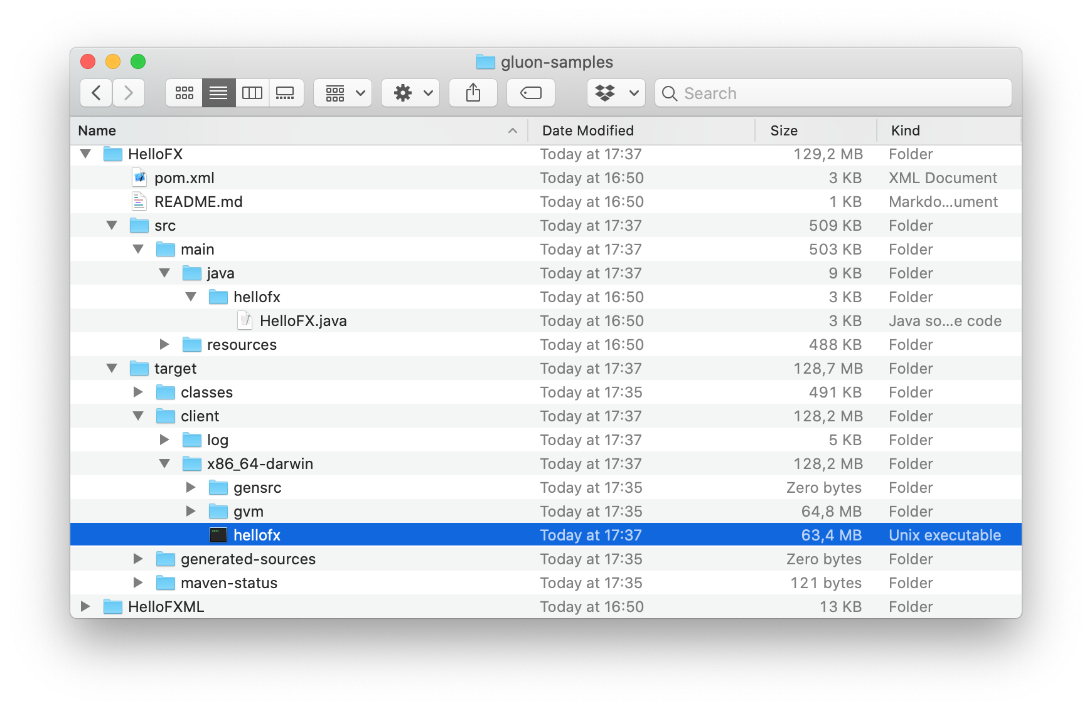Expand the generated-sources folder

[138, 559]
